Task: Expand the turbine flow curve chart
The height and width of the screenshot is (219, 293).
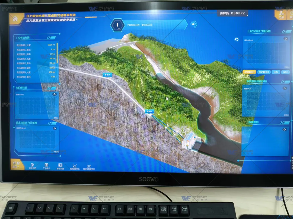Action: click(x=285, y=88)
